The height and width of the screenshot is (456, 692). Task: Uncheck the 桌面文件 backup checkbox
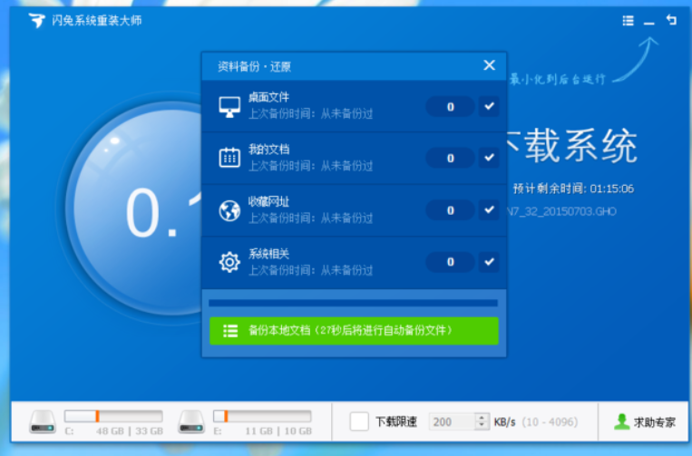click(489, 106)
